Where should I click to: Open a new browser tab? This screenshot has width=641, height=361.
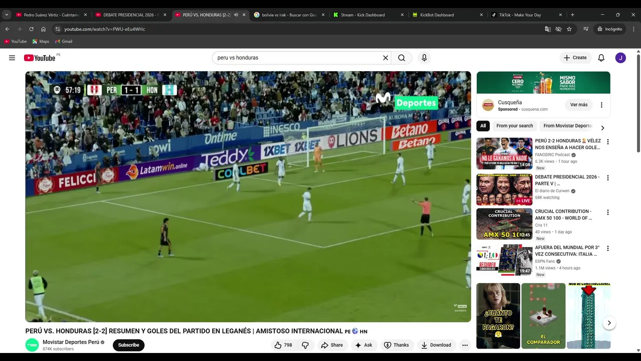[x=572, y=15]
